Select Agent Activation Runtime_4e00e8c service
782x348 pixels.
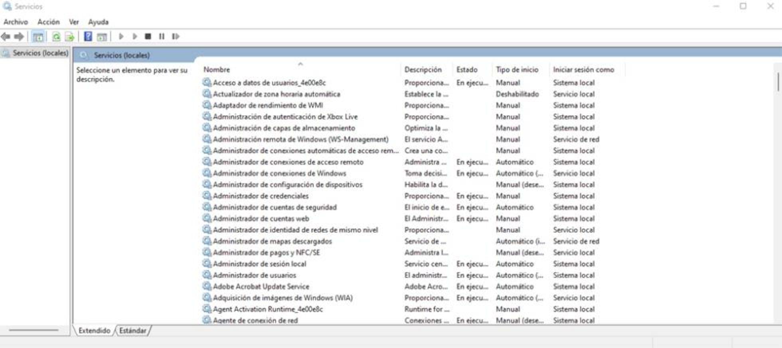click(x=268, y=309)
